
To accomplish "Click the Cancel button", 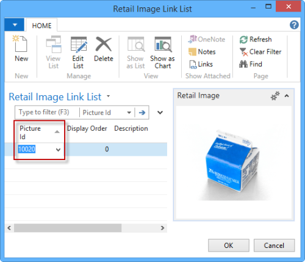I will pyautogui.click(x=274, y=246).
